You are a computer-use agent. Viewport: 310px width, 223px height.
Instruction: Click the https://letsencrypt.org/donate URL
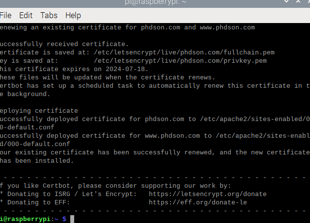(208, 194)
